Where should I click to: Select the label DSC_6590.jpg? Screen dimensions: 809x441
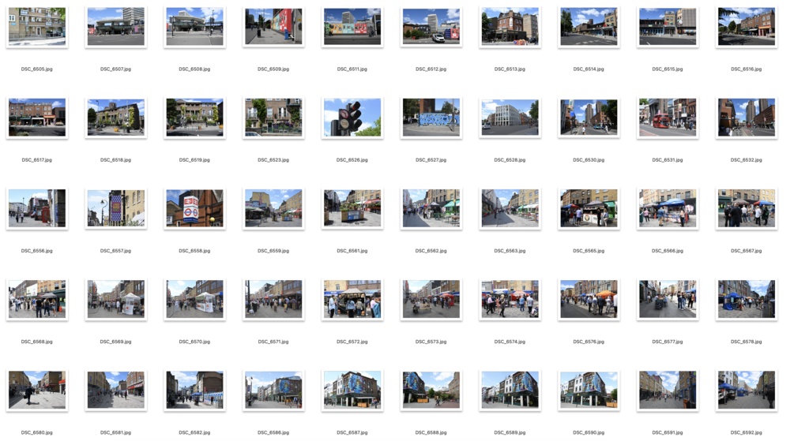click(x=589, y=433)
